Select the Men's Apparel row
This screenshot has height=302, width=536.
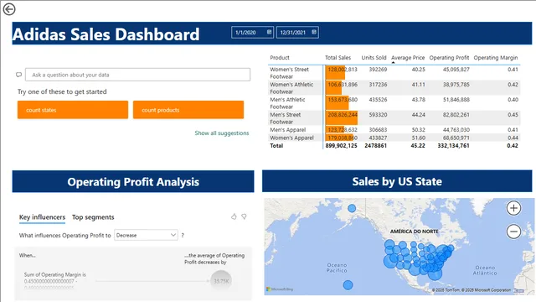[394, 130]
